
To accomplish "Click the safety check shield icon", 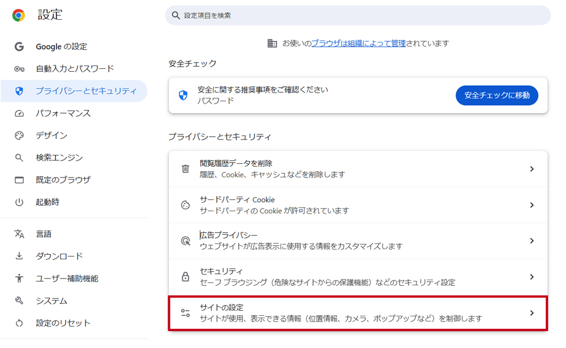I will (x=183, y=95).
